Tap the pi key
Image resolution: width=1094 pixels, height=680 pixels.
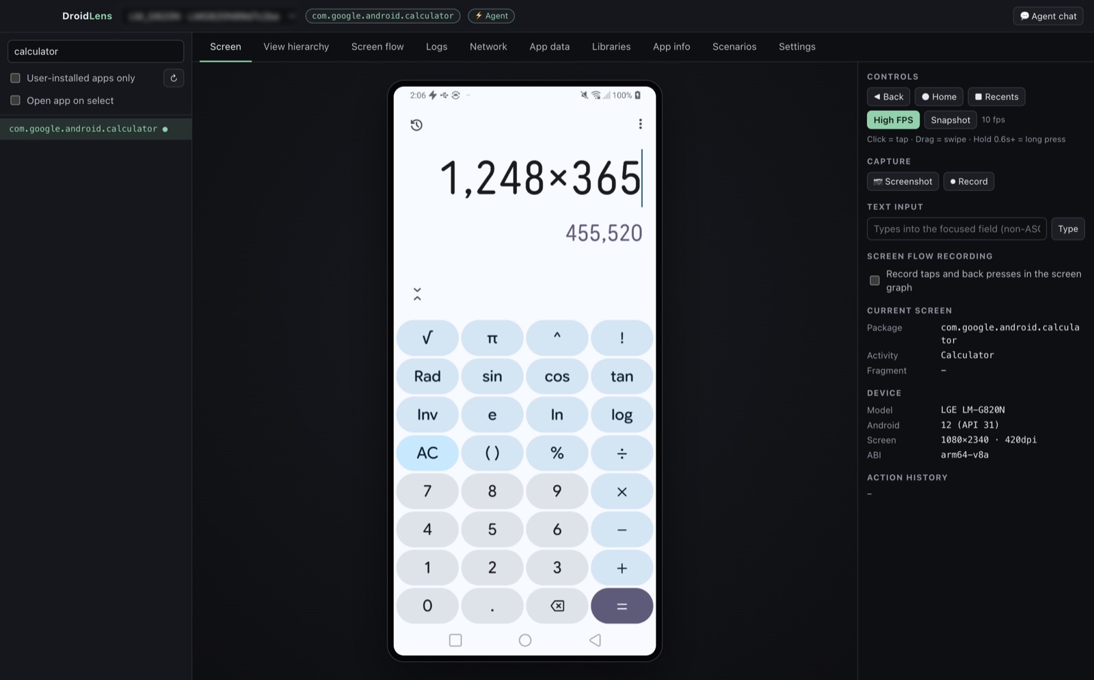pyautogui.click(x=492, y=338)
